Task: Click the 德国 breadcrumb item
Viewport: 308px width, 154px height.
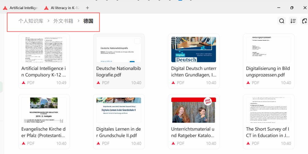Action: [x=88, y=21]
